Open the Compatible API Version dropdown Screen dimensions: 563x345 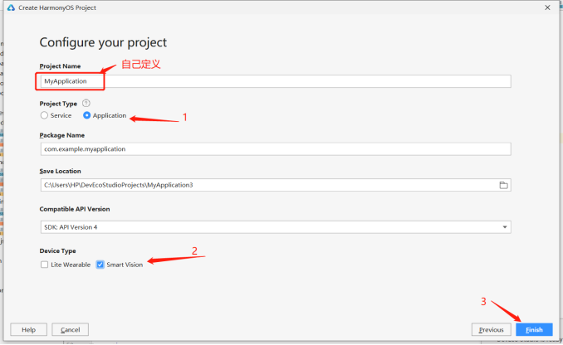[276, 227]
